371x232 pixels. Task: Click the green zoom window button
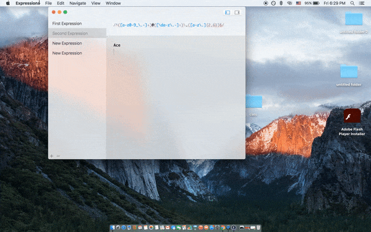66,12
